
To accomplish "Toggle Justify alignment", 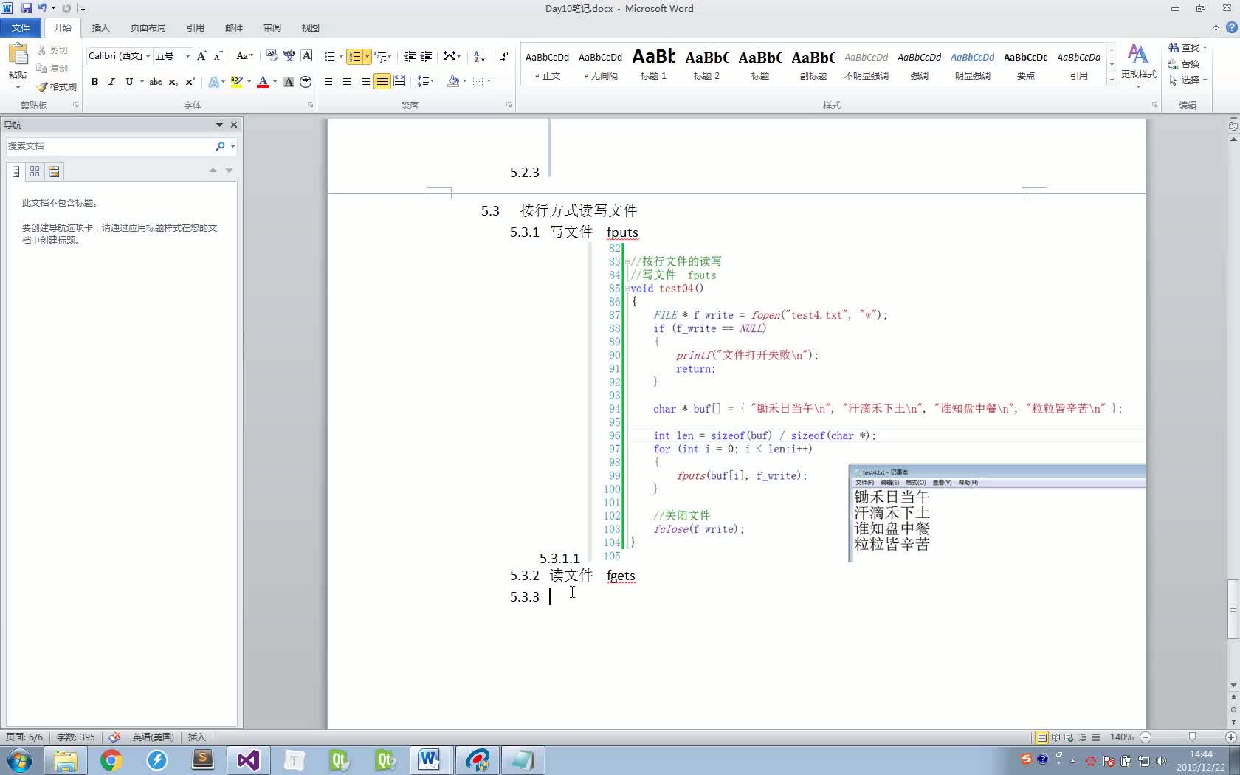I will 382,81.
